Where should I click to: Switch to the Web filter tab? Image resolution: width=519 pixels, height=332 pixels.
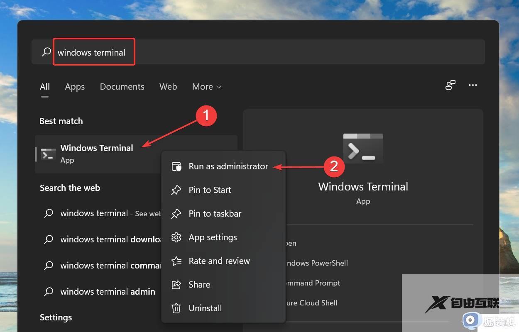(168, 86)
